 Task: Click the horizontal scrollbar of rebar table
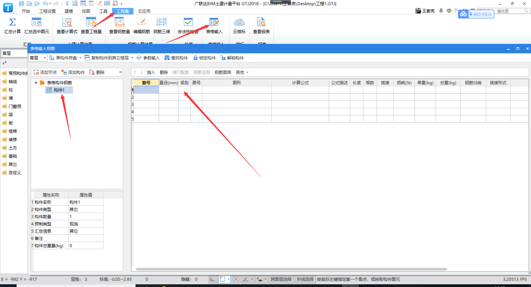coord(291,269)
